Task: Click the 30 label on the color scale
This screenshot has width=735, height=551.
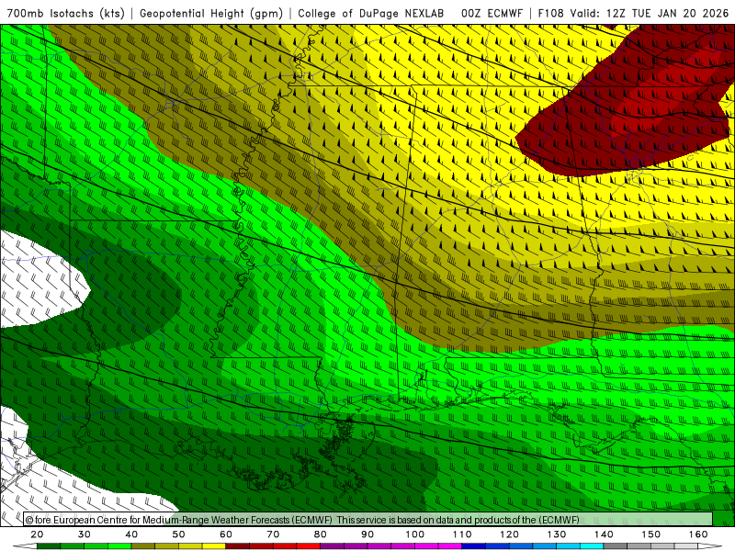Action: tap(85, 534)
